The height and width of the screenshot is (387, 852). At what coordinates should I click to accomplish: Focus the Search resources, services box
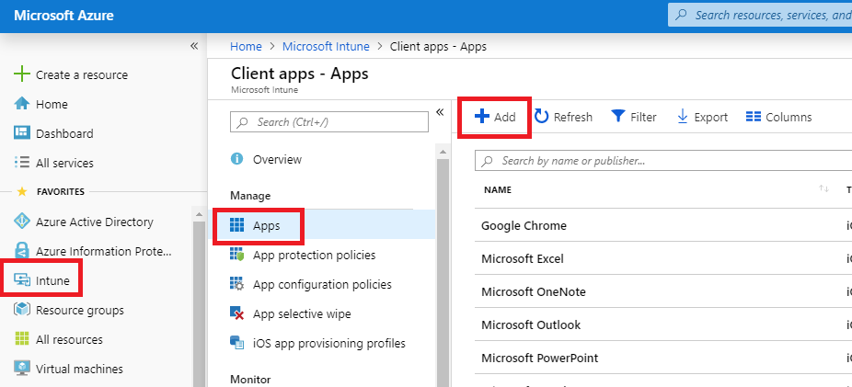click(760, 16)
